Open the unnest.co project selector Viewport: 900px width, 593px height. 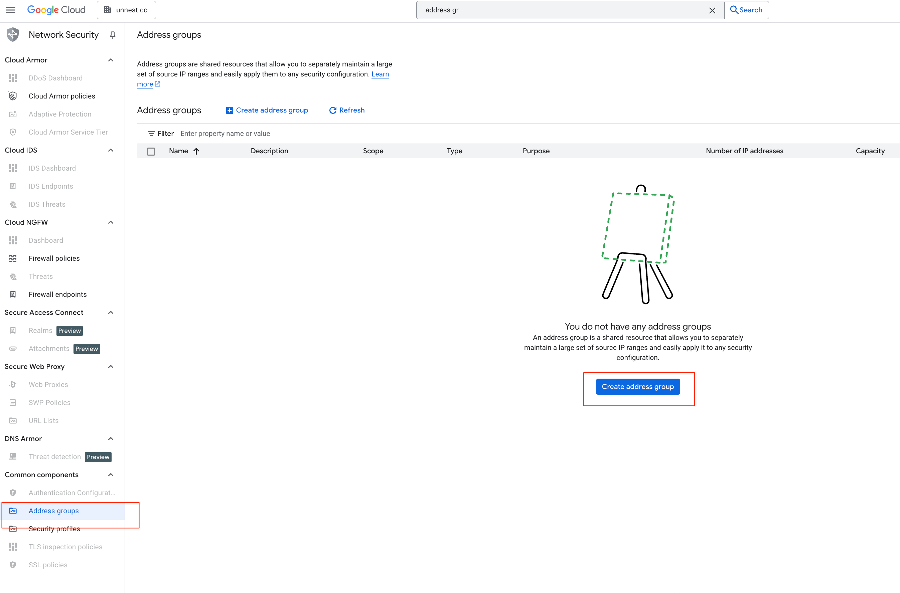(126, 10)
